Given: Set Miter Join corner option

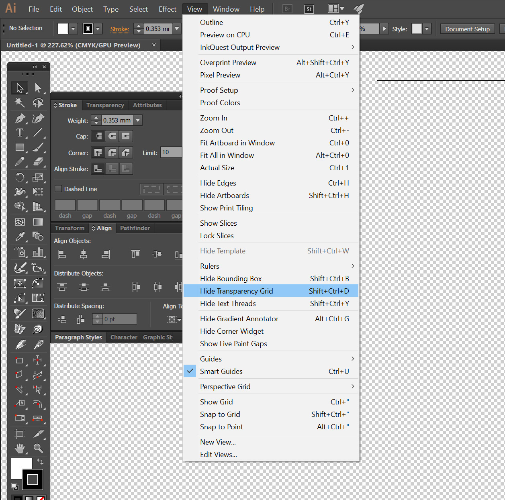Looking at the screenshot, I should 98,153.
